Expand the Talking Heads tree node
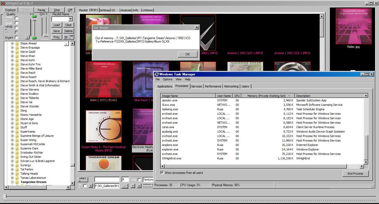 point(12,174)
